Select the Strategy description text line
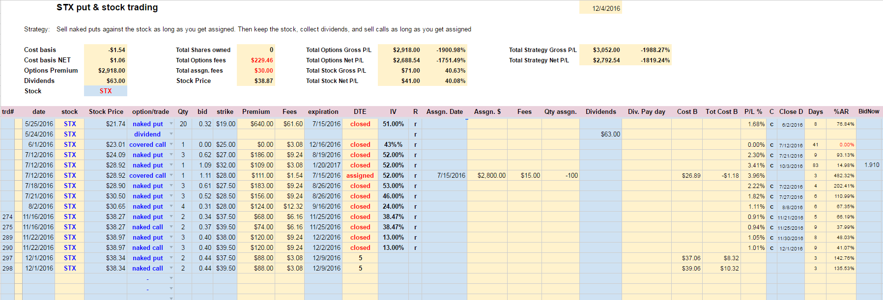The height and width of the screenshot is (300, 883). 248,29
